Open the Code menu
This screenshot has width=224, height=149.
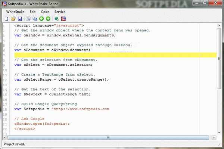(45, 12)
